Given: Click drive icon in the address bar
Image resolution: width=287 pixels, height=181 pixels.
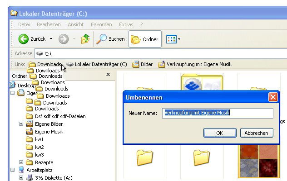Looking at the screenshot, I should tap(40, 54).
